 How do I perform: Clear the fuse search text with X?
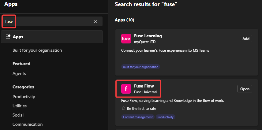click(x=95, y=21)
